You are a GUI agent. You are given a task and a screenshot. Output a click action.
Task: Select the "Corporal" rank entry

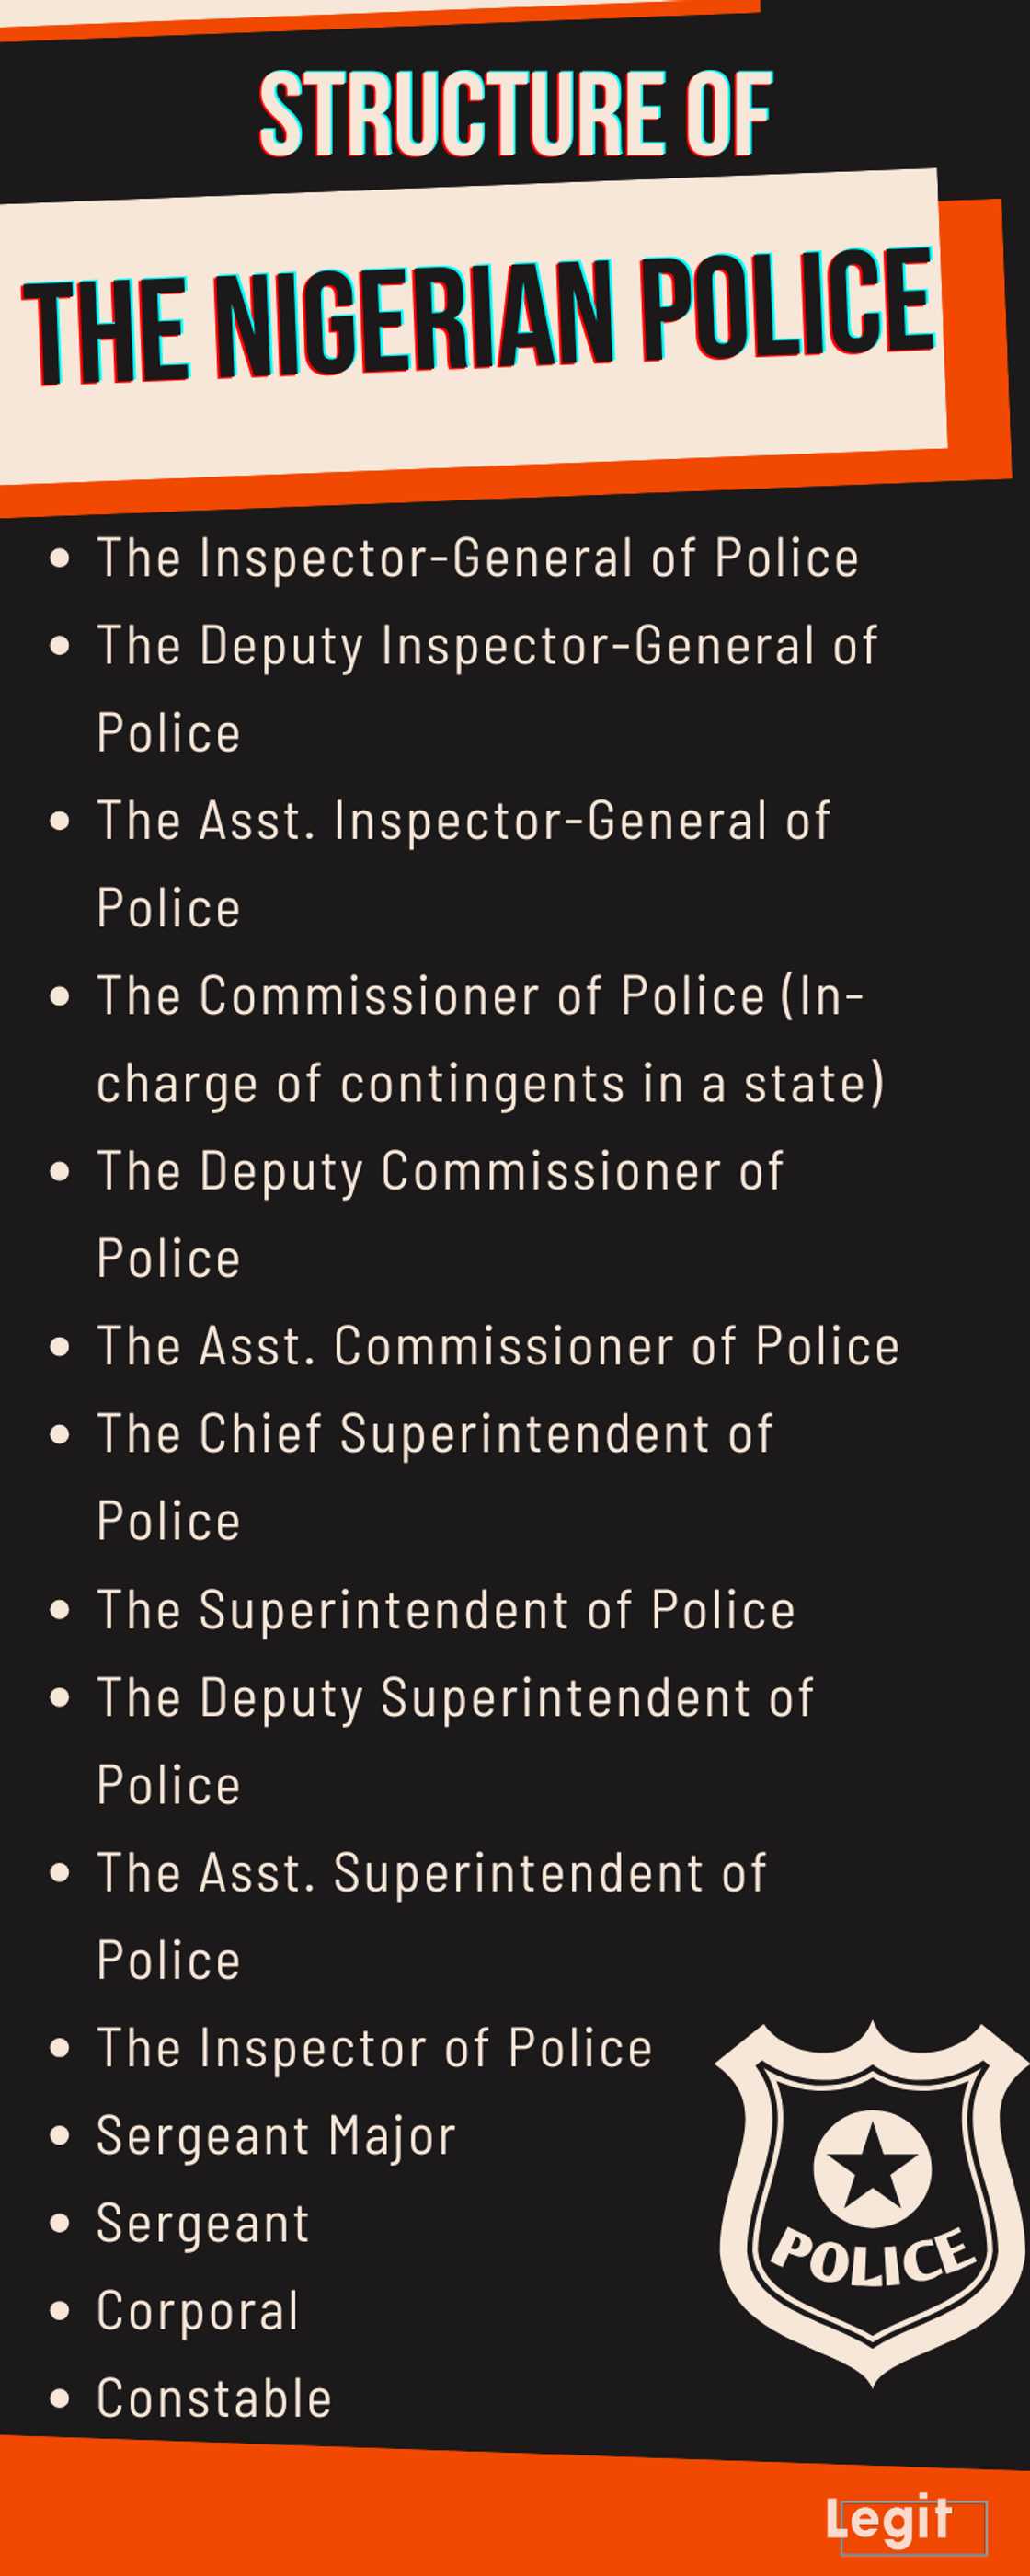click(198, 2312)
